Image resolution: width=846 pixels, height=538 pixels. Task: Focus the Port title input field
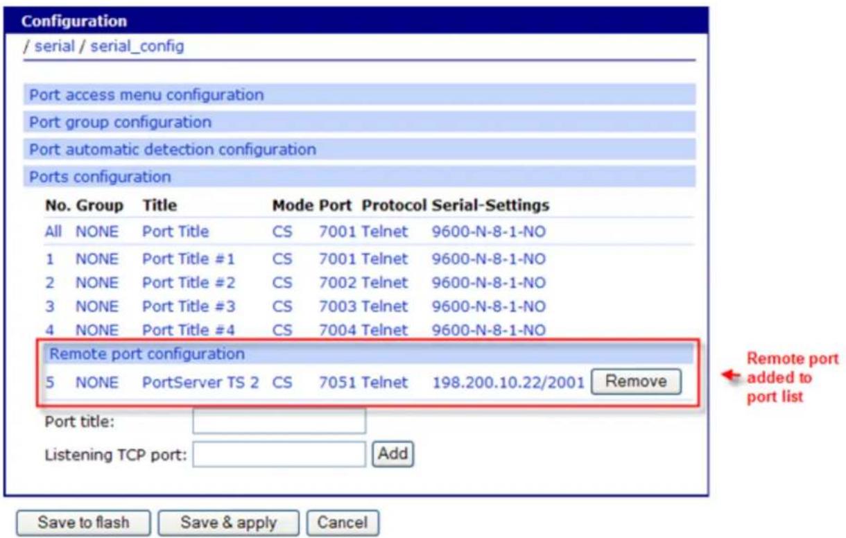pos(279,421)
